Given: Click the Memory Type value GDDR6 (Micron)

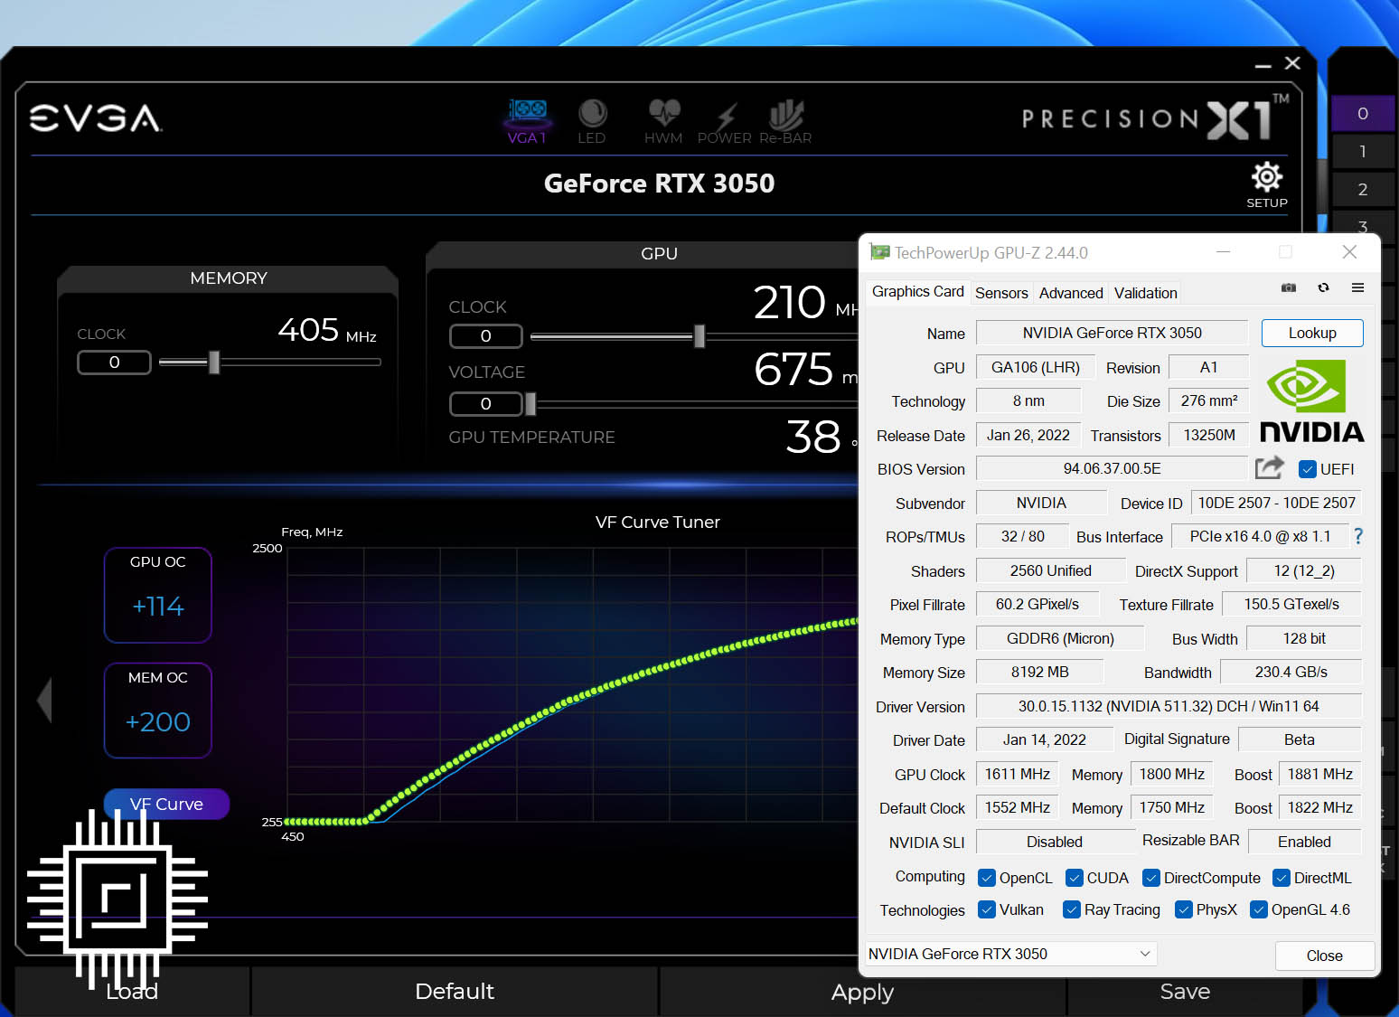Looking at the screenshot, I should [1060, 638].
